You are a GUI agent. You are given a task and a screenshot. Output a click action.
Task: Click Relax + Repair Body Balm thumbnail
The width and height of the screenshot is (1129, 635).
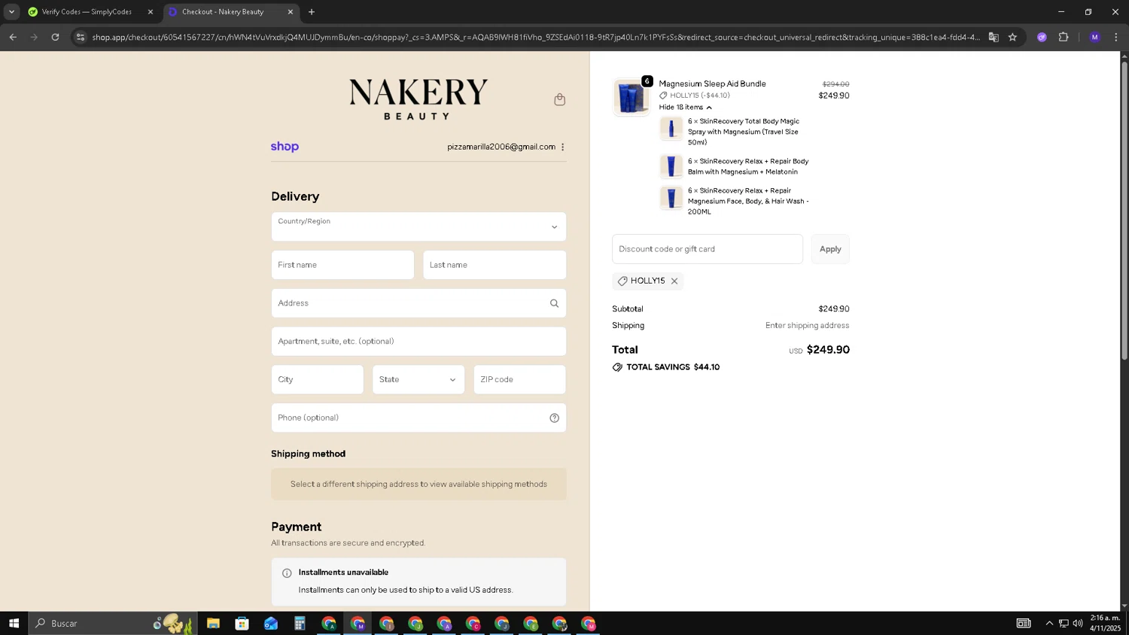(x=671, y=166)
